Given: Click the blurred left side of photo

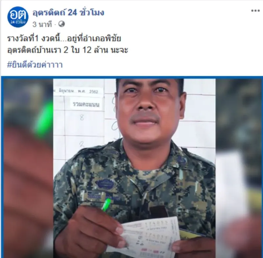Looking at the screenshot, I should (28, 168).
